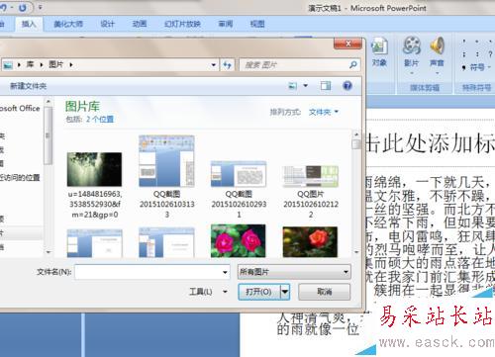Open the view options dropdown arrow
This screenshot has width=495, height=357.
point(306,86)
